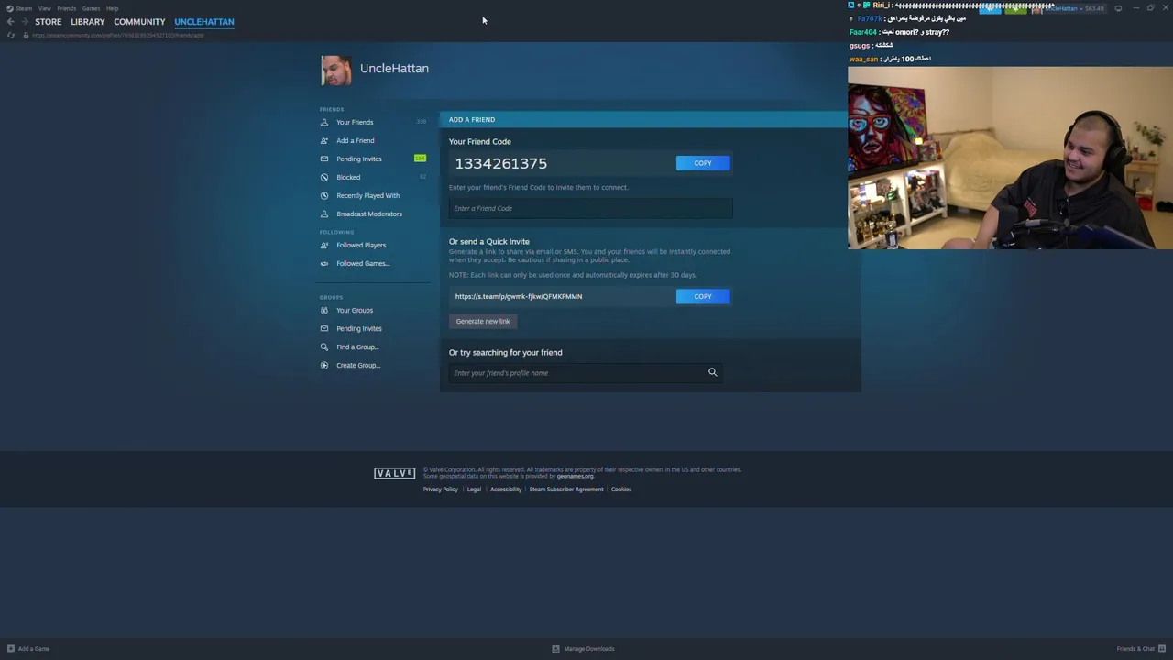The width and height of the screenshot is (1173, 660).
Task: Open the Legal footer link
Action: coord(474,489)
